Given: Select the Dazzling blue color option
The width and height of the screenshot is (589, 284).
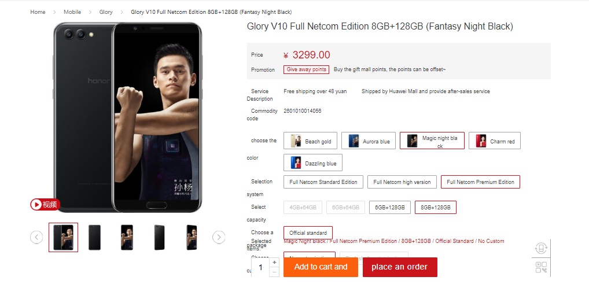Looking at the screenshot, I should (x=313, y=163).
